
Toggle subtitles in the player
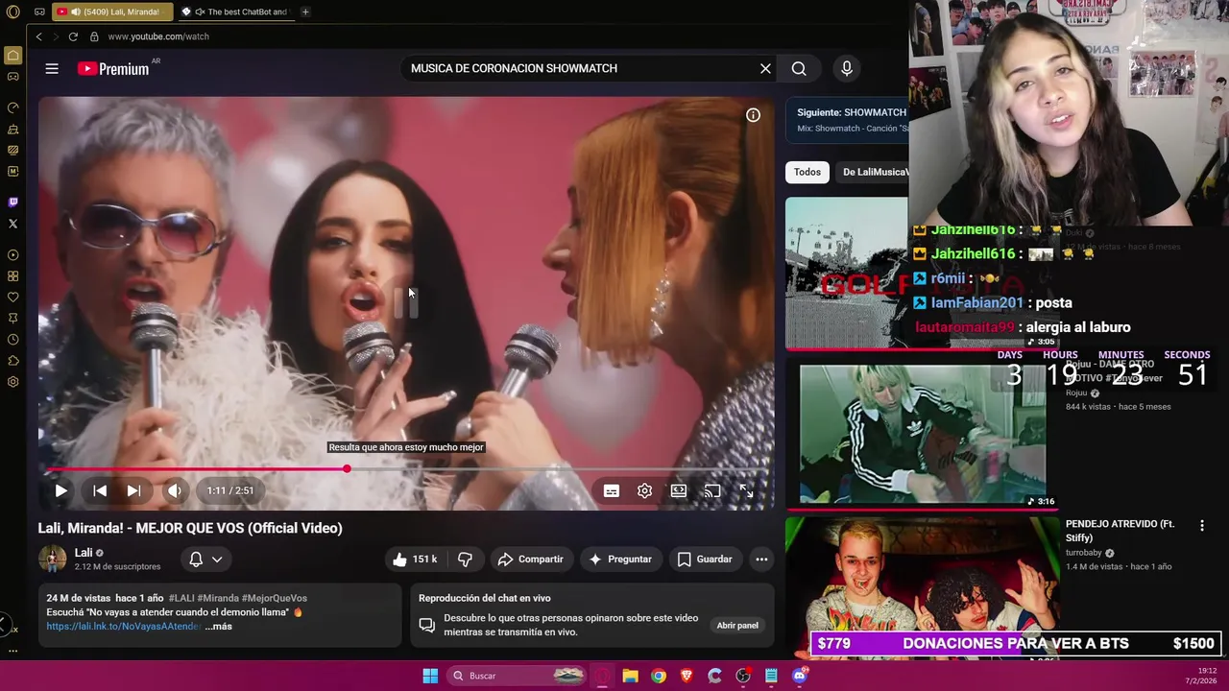pos(612,490)
